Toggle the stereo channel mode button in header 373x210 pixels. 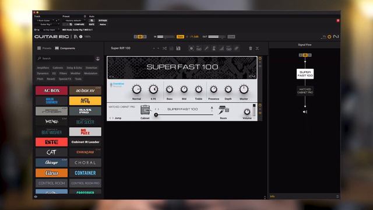tap(140, 37)
